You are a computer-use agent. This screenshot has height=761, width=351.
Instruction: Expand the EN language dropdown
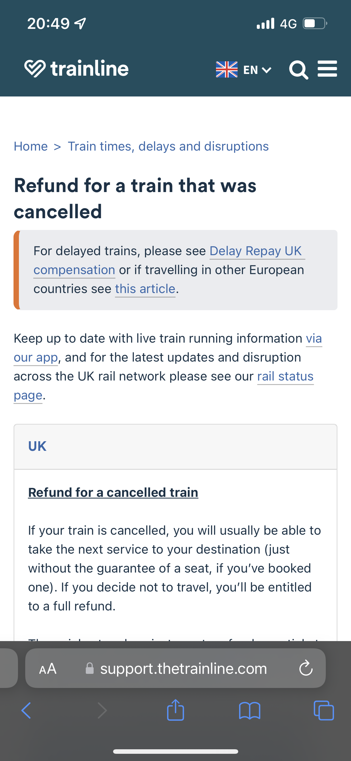[x=257, y=70]
